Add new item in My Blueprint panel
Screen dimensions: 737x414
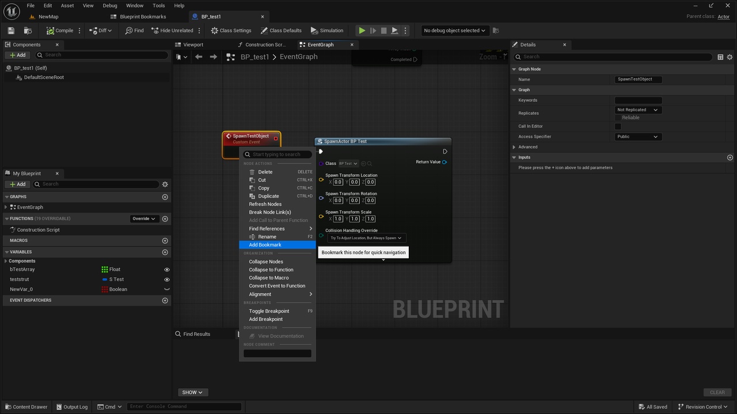click(x=18, y=184)
